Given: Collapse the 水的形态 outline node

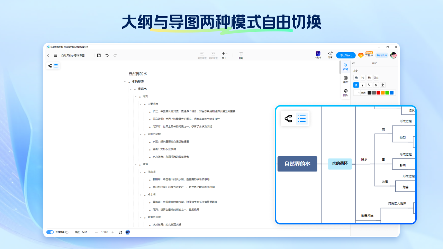Looking at the screenshot, I should [x=126, y=82].
